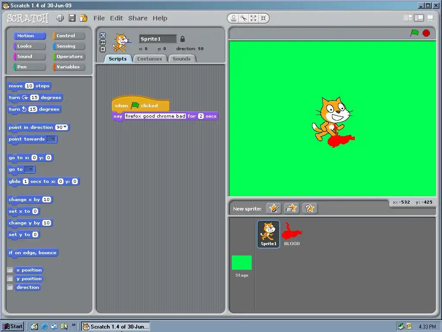Select the Sprite1 thumbnail in sprite list

tap(268, 234)
